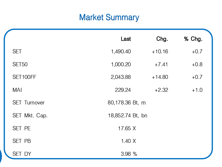Click the % Chg. column header

point(193,39)
